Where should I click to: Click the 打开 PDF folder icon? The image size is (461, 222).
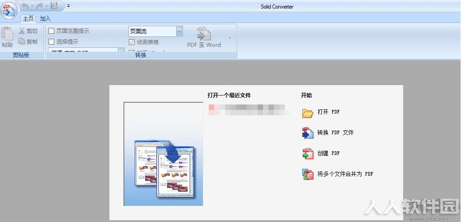click(x=308, y=113)
